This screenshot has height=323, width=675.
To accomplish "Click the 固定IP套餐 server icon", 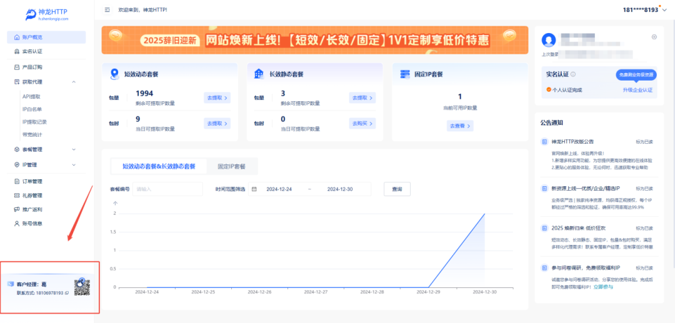I will coord(404,74).
